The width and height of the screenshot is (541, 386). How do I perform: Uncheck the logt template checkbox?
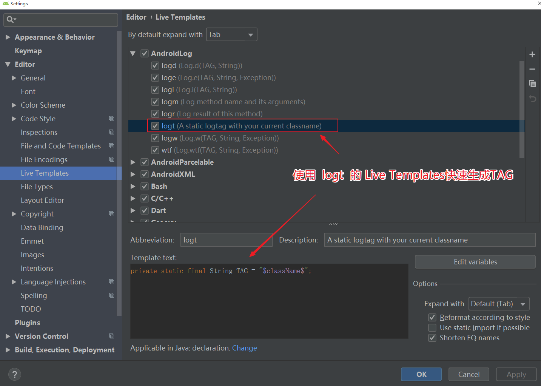point(155,126)
